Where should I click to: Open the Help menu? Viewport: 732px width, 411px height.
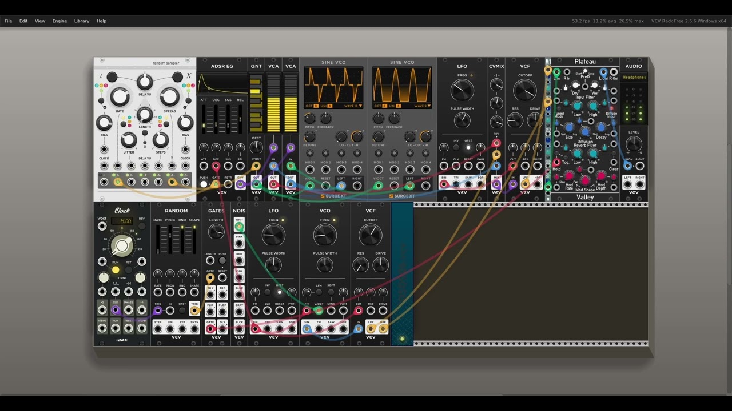click(x=101, y=21)
